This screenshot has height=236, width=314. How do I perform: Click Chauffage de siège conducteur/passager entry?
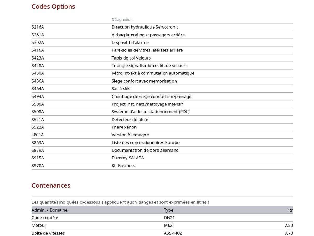152,96
